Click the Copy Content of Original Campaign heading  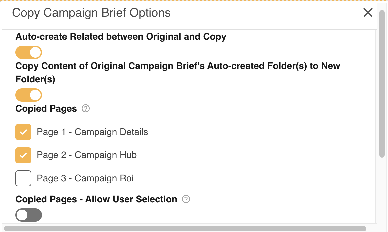pos(178,72)
